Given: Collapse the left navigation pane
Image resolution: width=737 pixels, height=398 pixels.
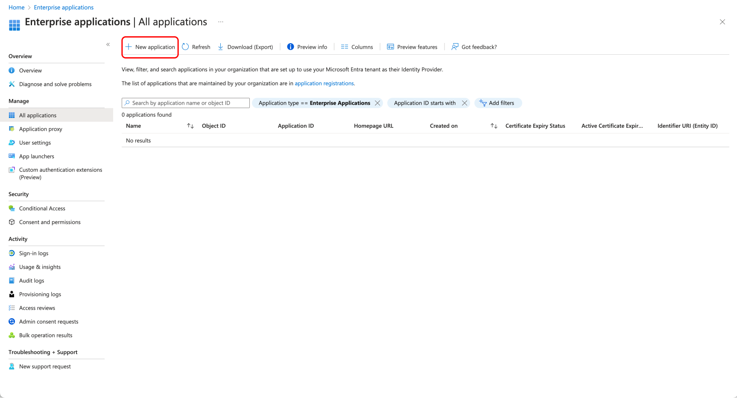Looking at the screenshot, I should tap(108, 44).
